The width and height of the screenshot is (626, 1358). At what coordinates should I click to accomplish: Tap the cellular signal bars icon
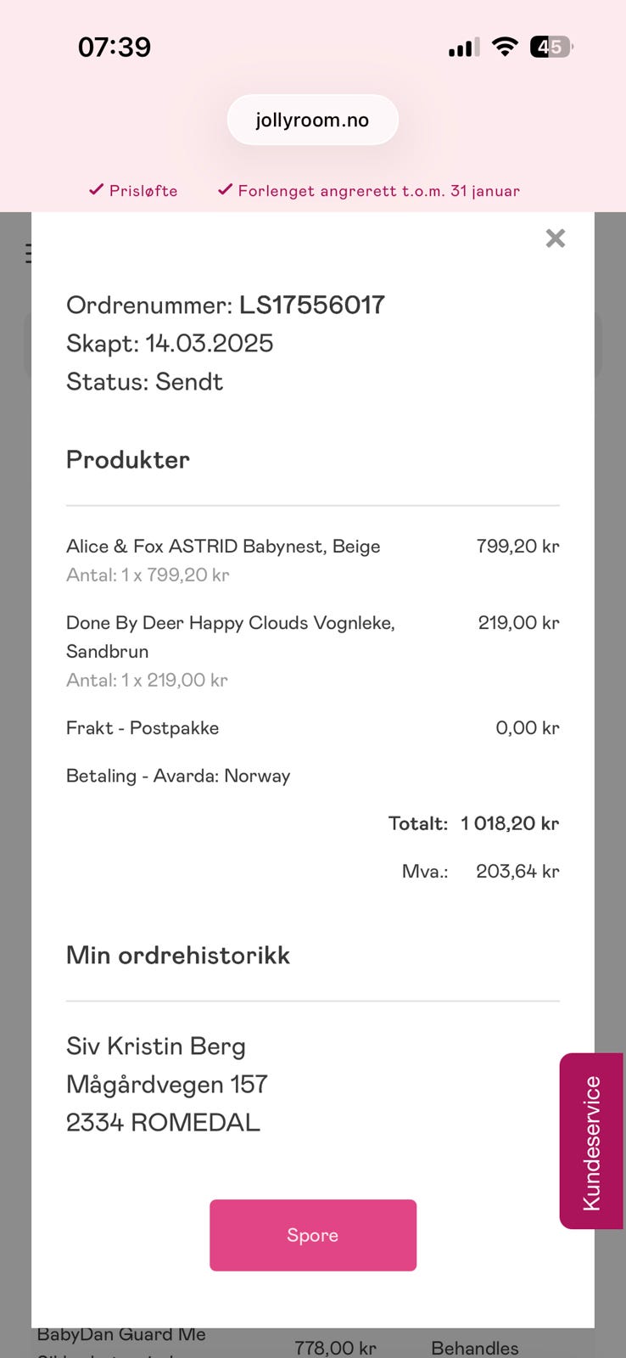click(464, 48)
